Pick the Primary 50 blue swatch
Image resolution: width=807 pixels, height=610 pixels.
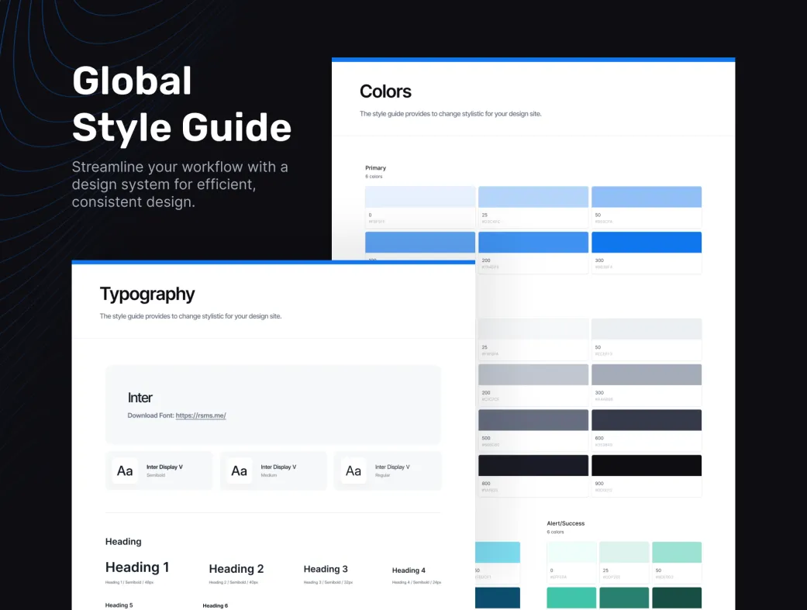(x=647, y=197)
